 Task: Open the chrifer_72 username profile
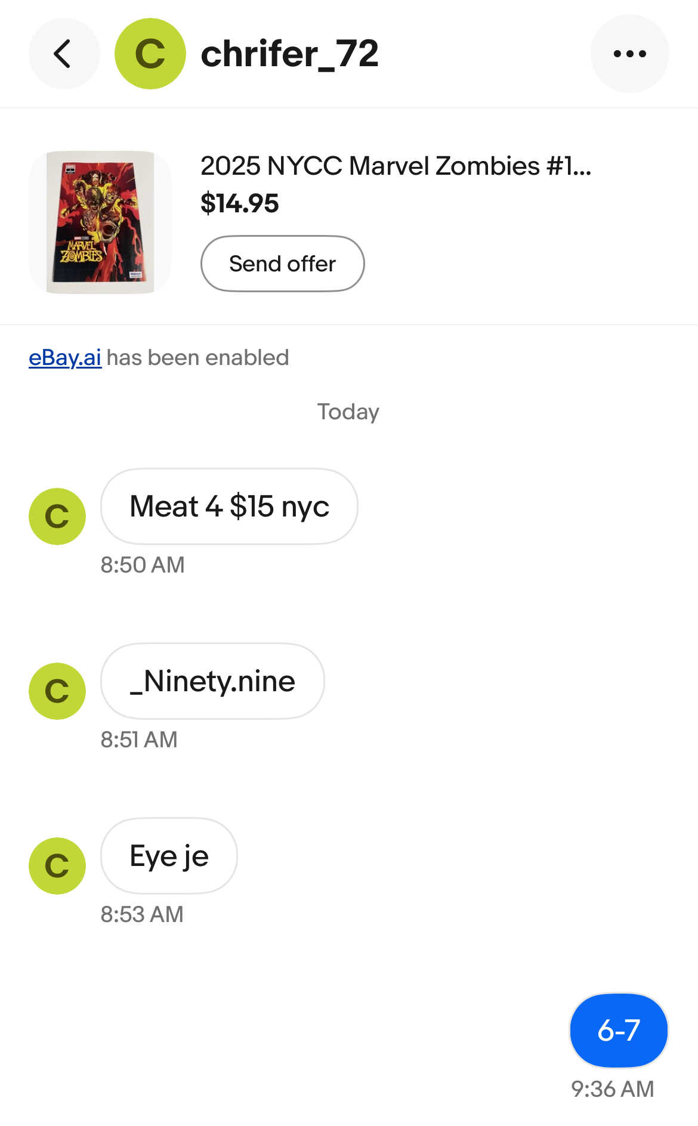coord(289,54)
